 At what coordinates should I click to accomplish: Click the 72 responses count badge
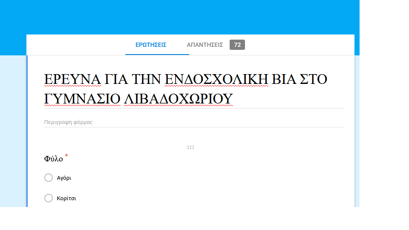point(237,45)
